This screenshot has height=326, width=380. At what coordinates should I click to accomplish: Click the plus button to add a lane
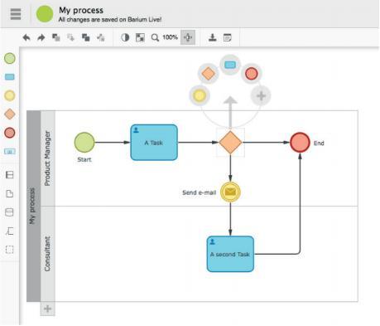(47, 309)
